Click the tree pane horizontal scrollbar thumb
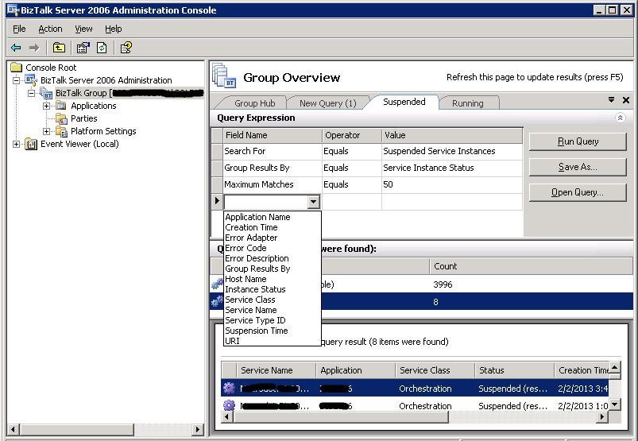638x441 pixels. click(x=76, y=429)
